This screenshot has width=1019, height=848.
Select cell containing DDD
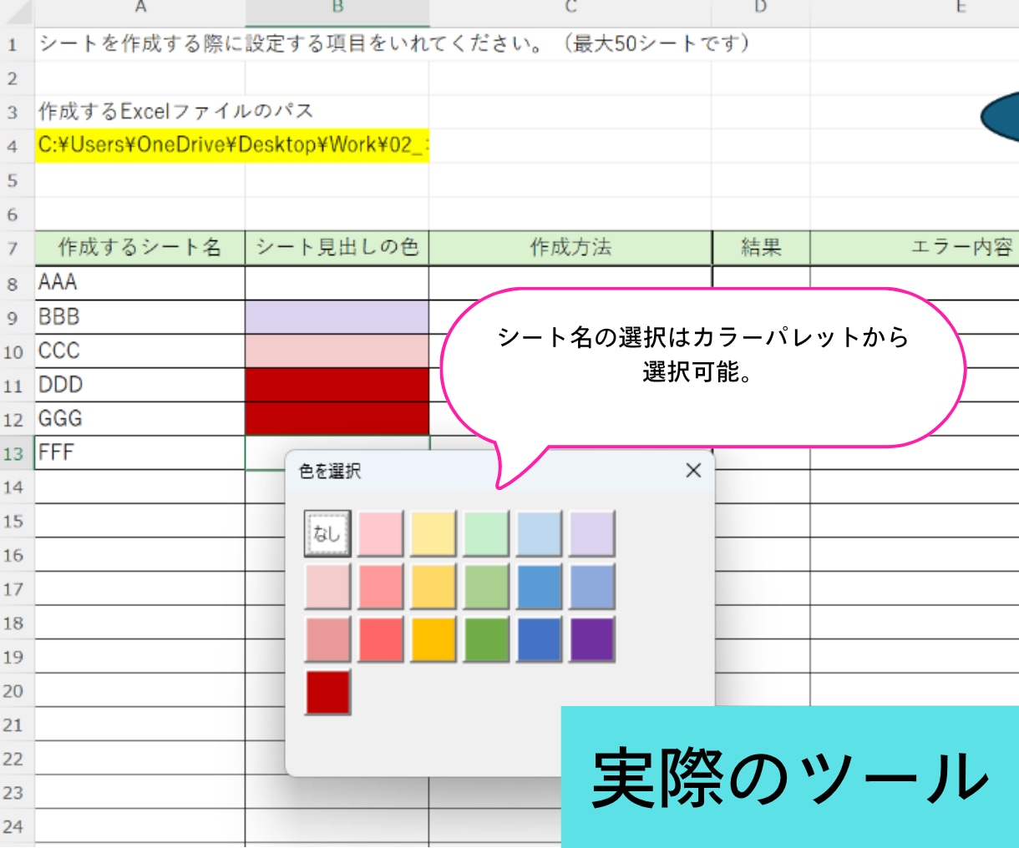tap(140, 385)
